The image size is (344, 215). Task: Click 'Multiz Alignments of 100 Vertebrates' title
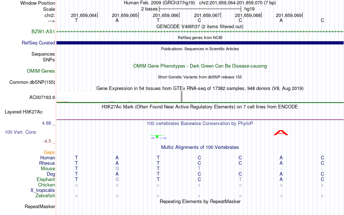point(200,147)
